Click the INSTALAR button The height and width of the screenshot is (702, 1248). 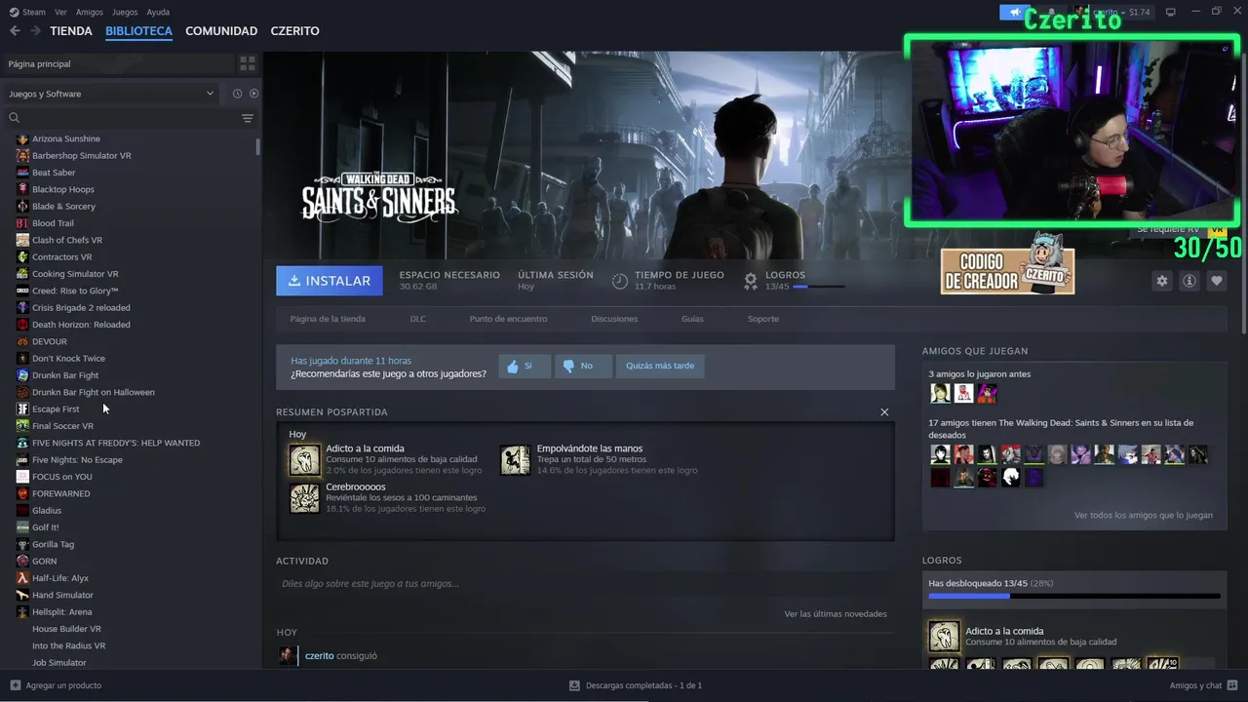click(x=330, y=281)
